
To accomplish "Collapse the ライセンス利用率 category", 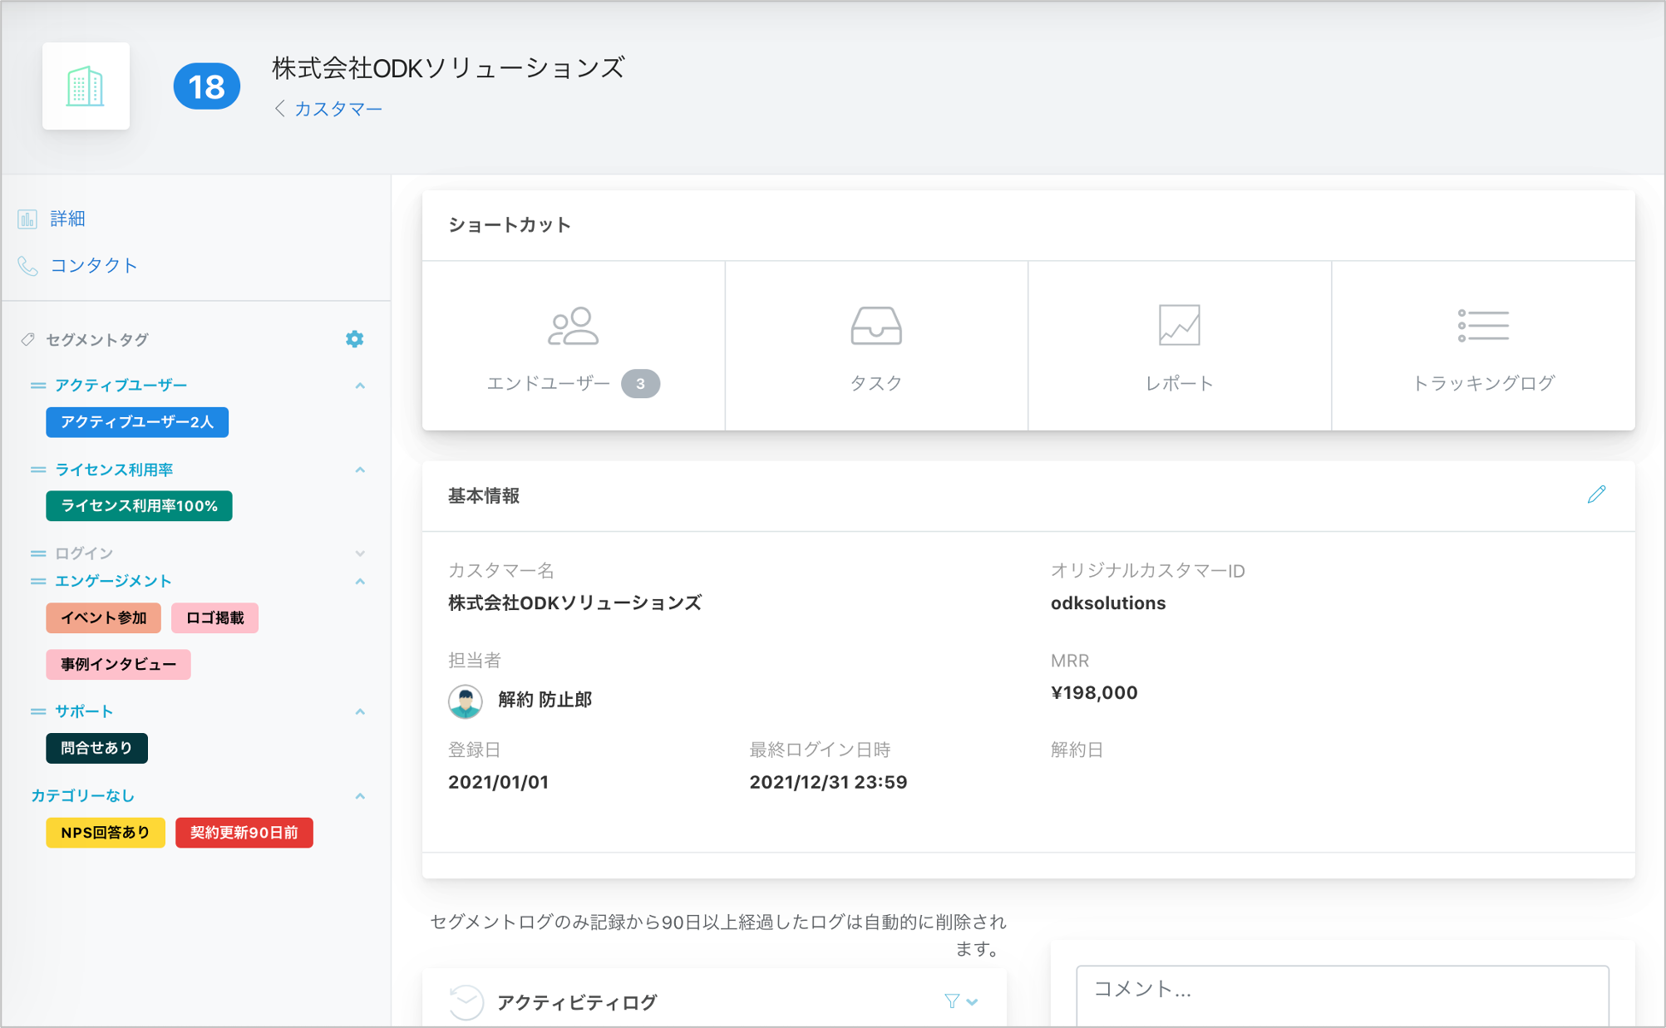I will tap(360, 470).
